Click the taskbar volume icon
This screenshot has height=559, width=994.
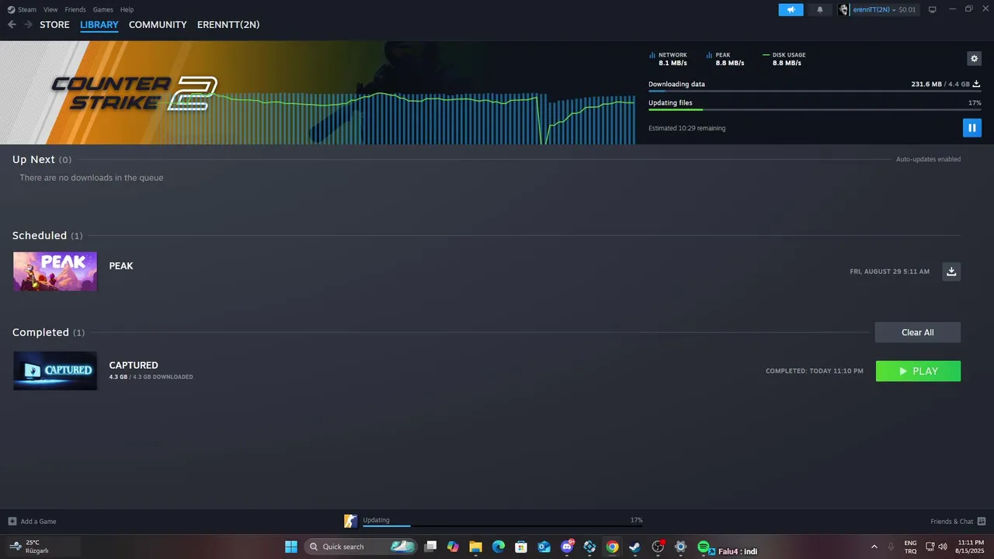tap(943, 547)
